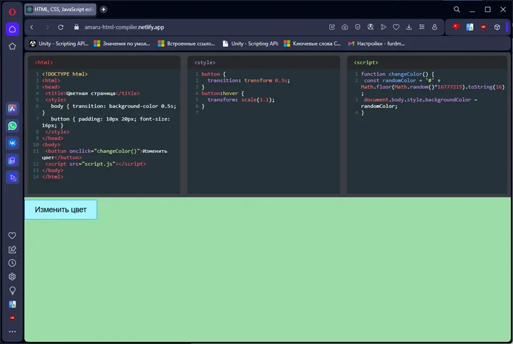Open VK messenger from the sidebar

click(13, 143)
